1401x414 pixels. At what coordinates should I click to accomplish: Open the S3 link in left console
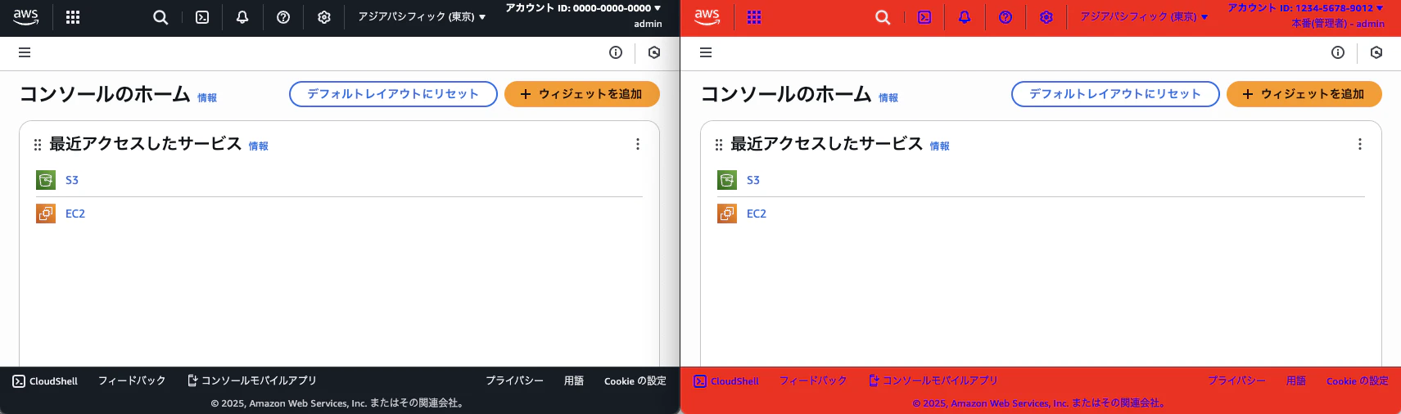point(72,180)
